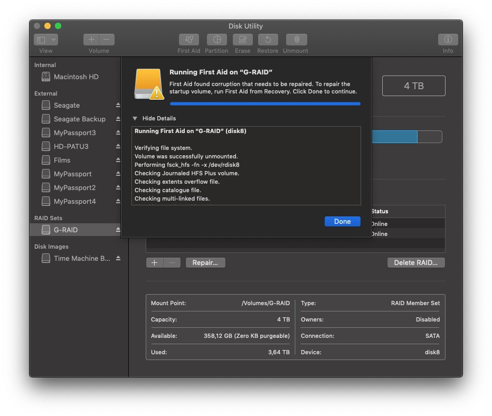
Task: Eject the HD-PATU3 drive
Action: (118, 146)
